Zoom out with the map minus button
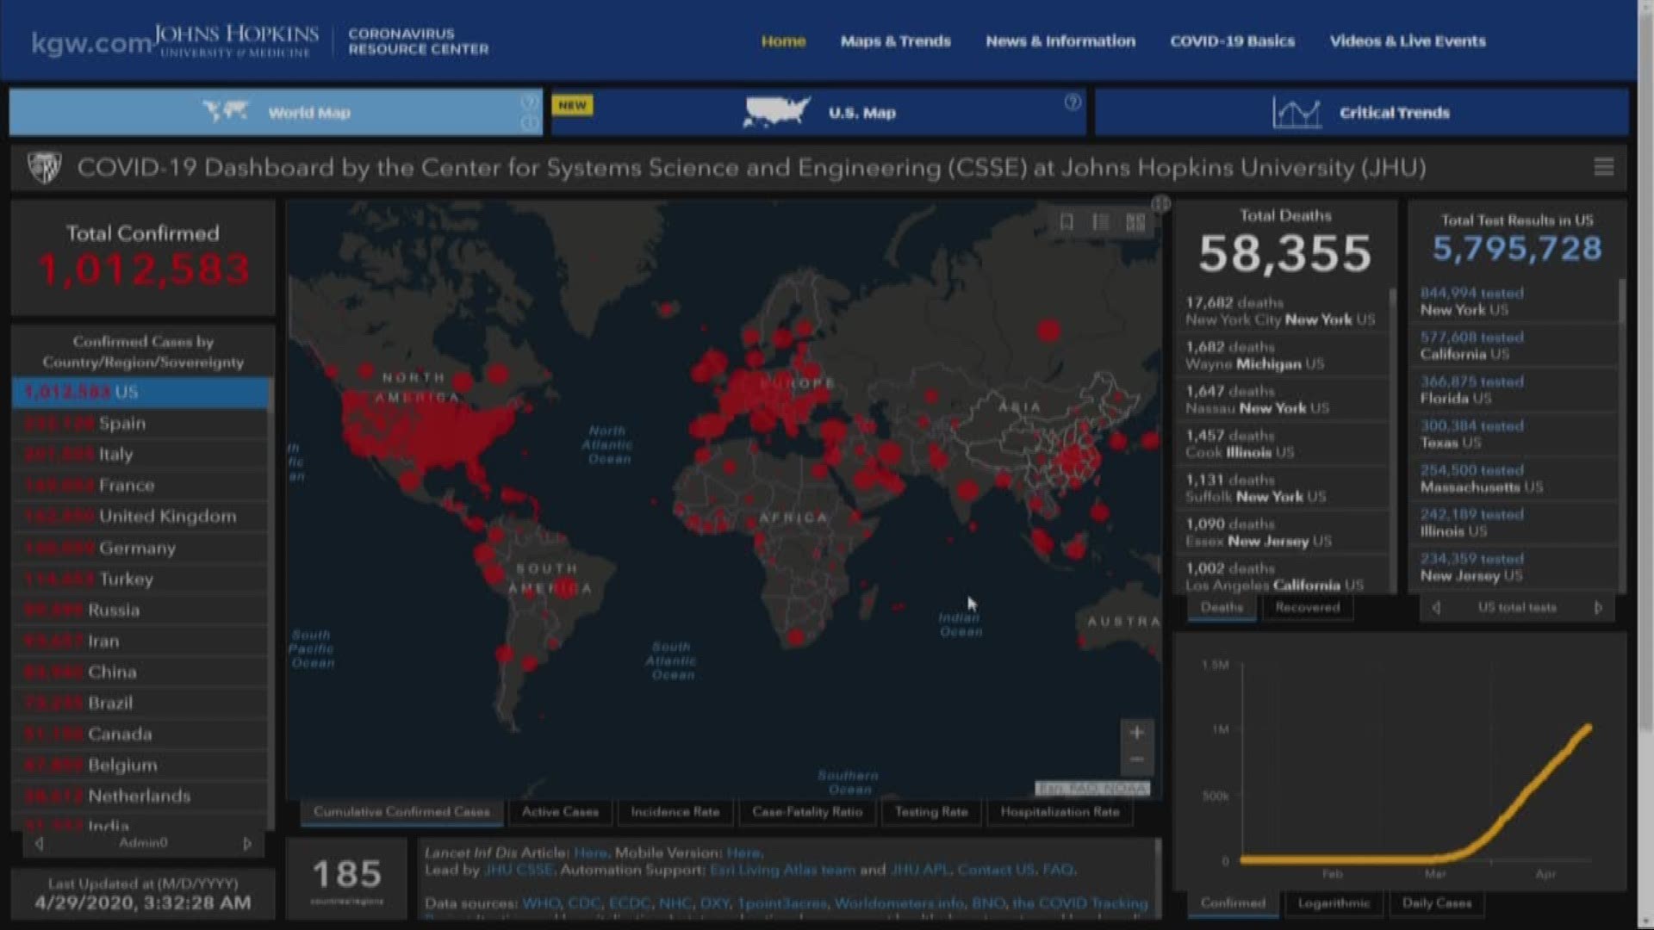 point(1137,759)
